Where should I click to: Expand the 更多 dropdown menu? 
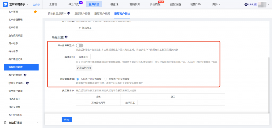pos(216,4)
